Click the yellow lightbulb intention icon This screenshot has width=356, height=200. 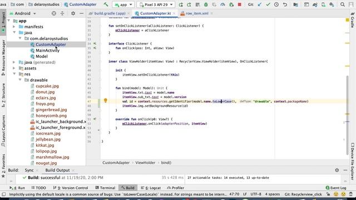tap(105, 101)
